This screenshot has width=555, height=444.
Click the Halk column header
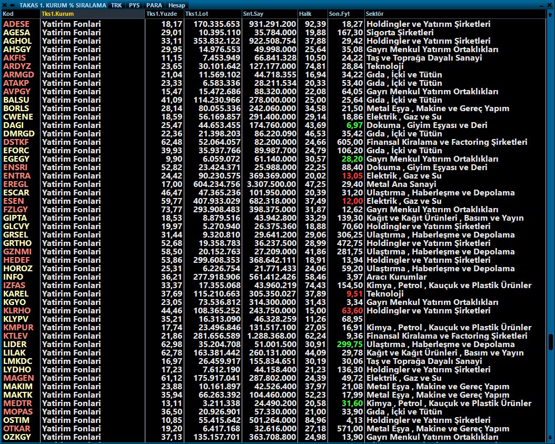click(x=313, y=14)
